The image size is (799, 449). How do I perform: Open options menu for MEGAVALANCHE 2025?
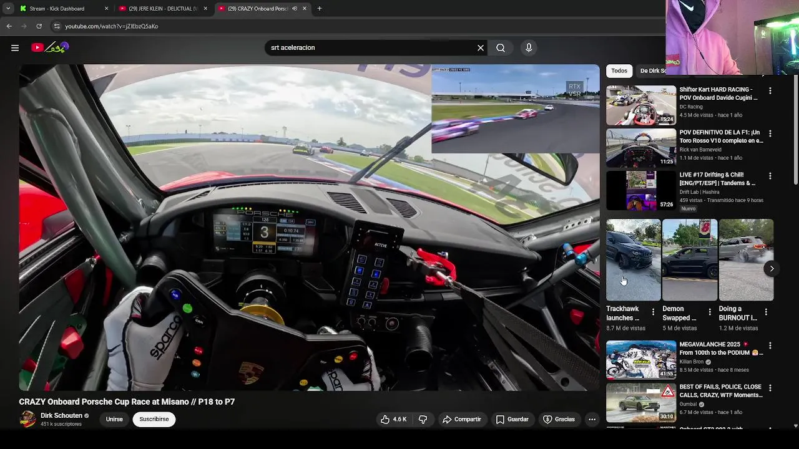click(770, 345)
